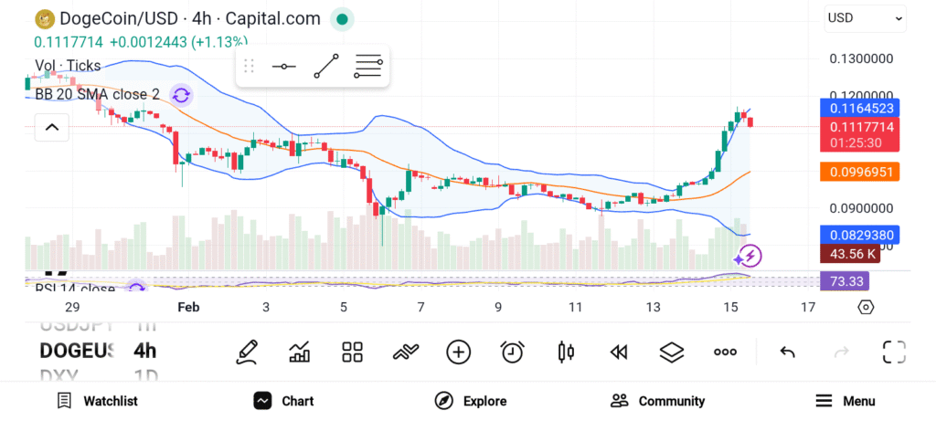Switch to the Explore tab
Viewport: 936px width, 421px height.
pos(470,401)
